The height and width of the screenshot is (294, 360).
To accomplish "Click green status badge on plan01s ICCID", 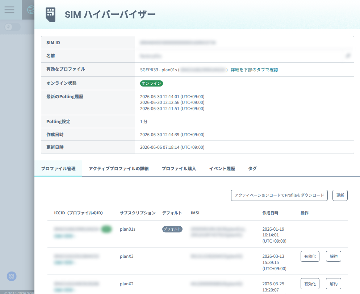I will [x=106, y=229].
